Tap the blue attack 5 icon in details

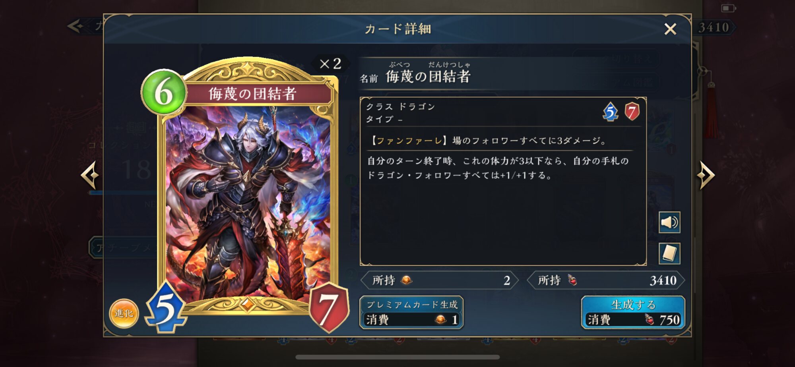click(611, 112)
